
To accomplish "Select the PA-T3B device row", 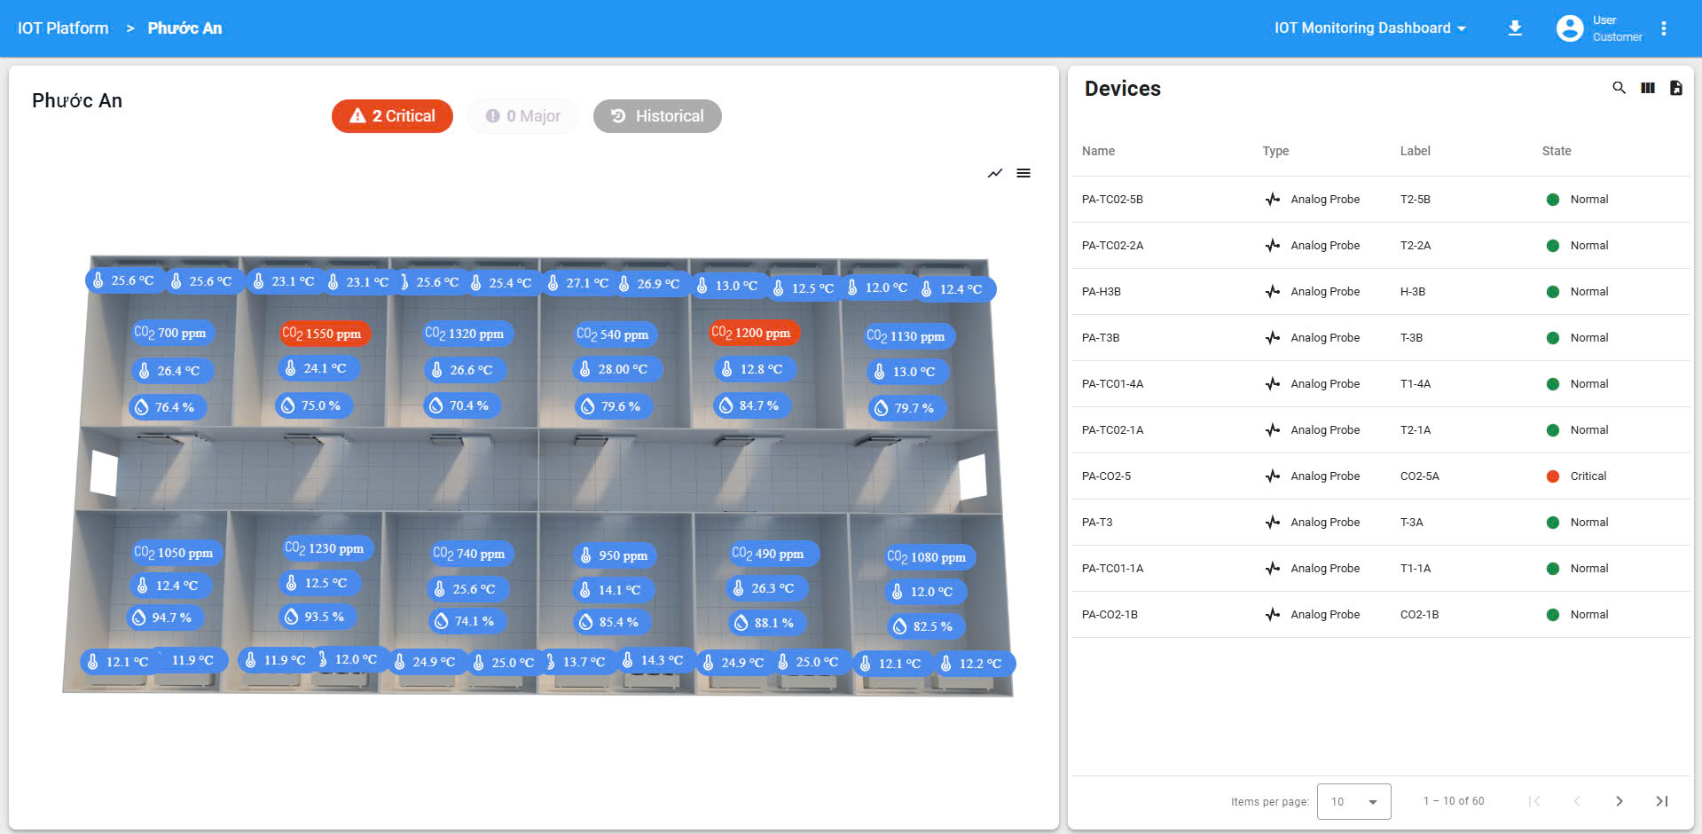I will (1381, 338).
